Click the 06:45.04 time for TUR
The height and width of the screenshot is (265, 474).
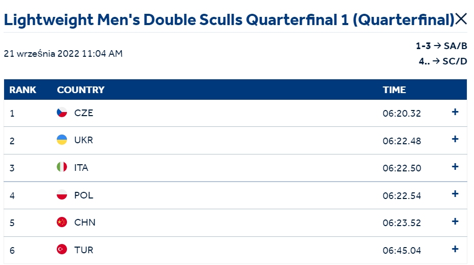(402, 251)
